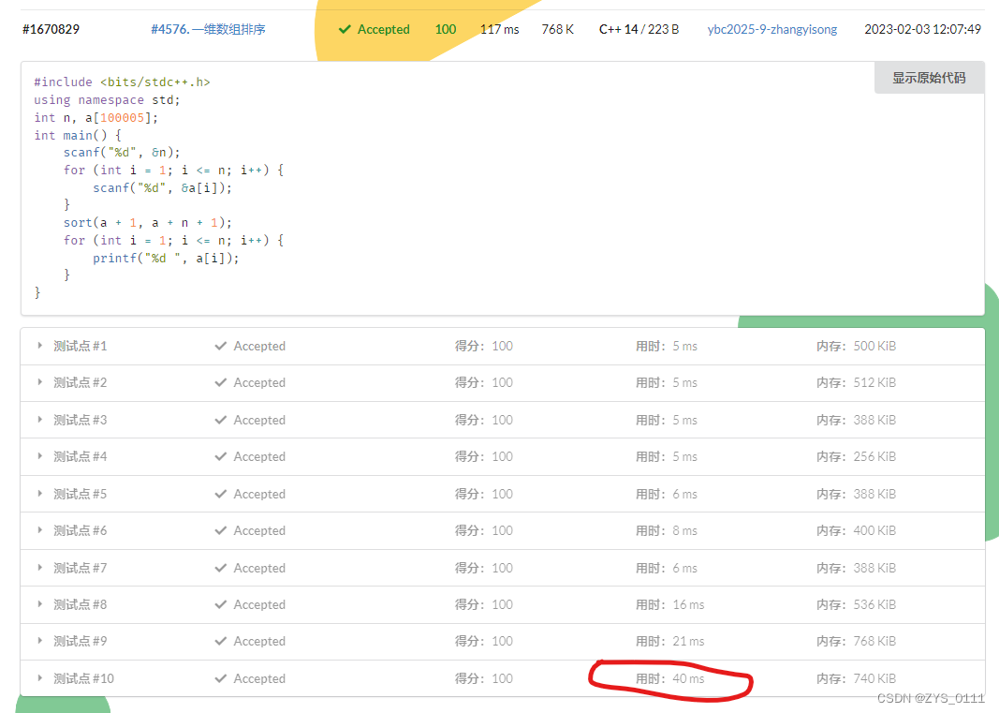
Task: Expand test point #8 row arrow
Action: (x=39, y=604)
